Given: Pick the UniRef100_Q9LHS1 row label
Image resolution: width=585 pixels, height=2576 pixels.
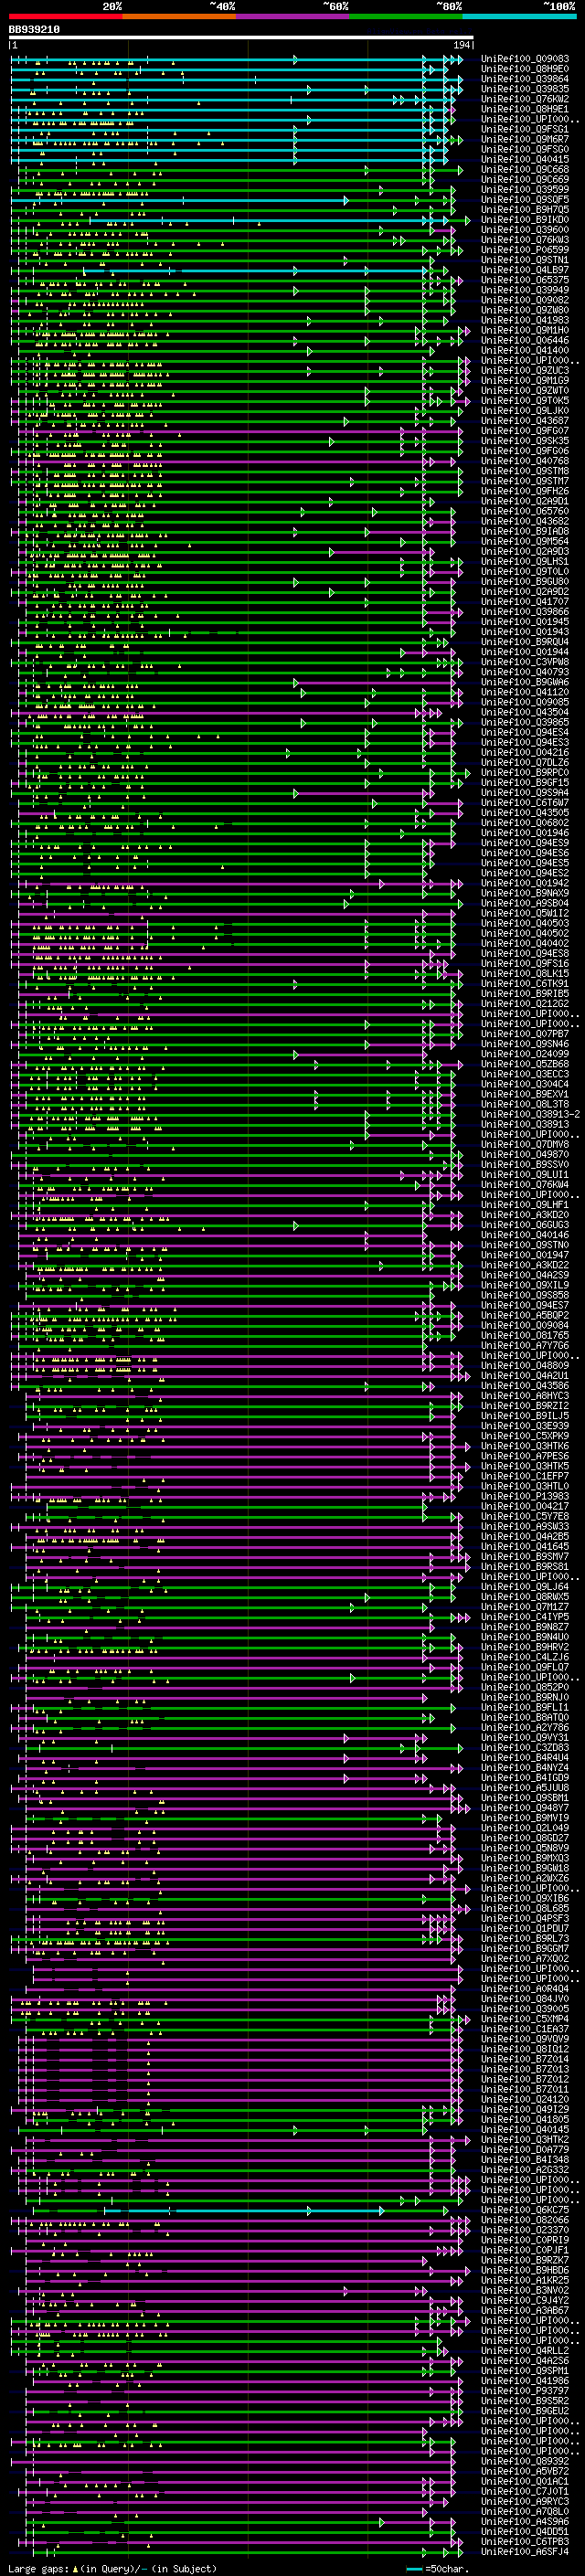Looking at the screenshot, I should (x=525, y=562).
